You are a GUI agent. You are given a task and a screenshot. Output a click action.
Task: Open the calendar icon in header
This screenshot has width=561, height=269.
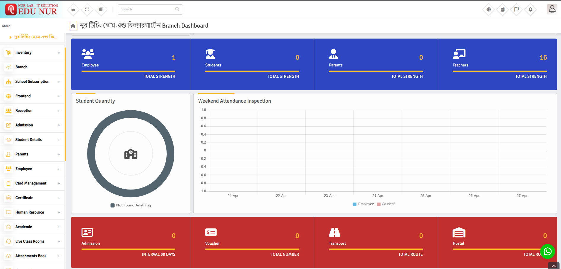503,9
